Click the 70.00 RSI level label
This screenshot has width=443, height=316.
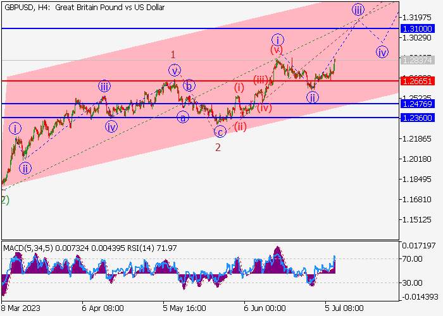(412, 258)
